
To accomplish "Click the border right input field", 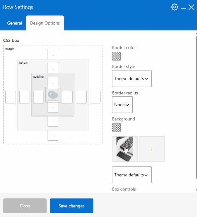I will pyautogui.click(x=81, y=97).
